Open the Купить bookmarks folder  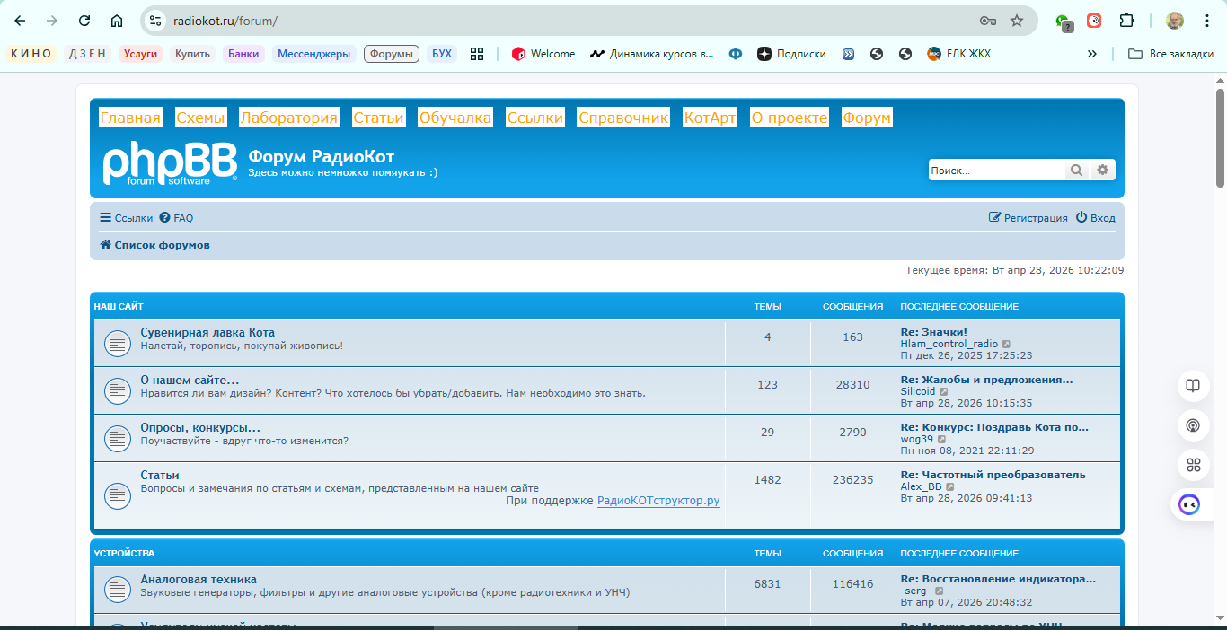(193, 54)
